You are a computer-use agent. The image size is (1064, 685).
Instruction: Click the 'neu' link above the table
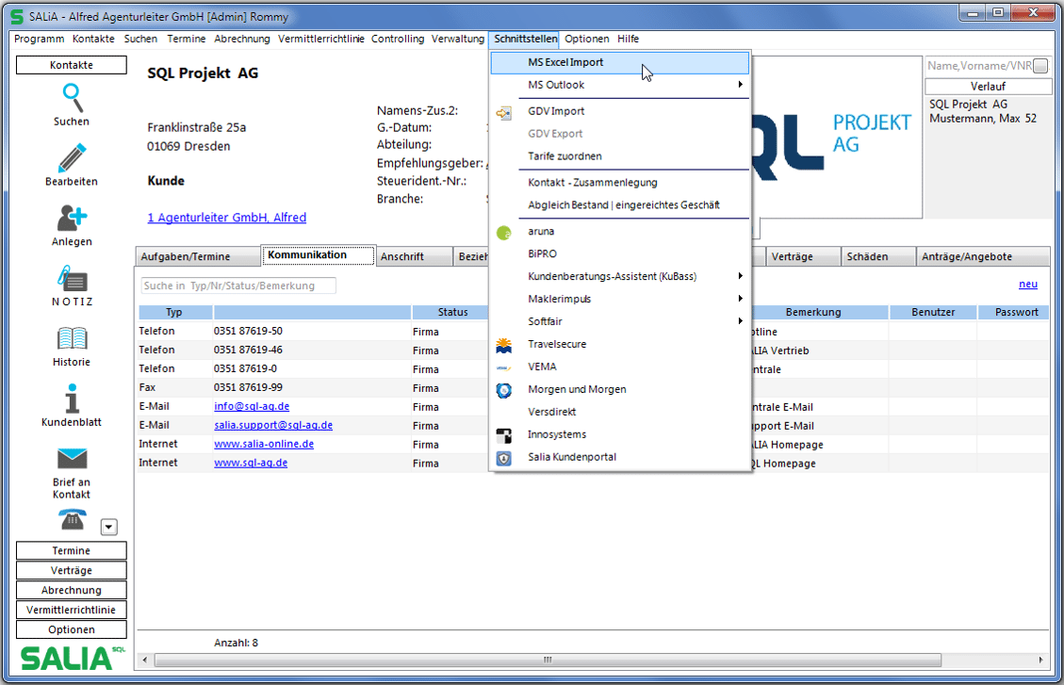[1028, 285]
